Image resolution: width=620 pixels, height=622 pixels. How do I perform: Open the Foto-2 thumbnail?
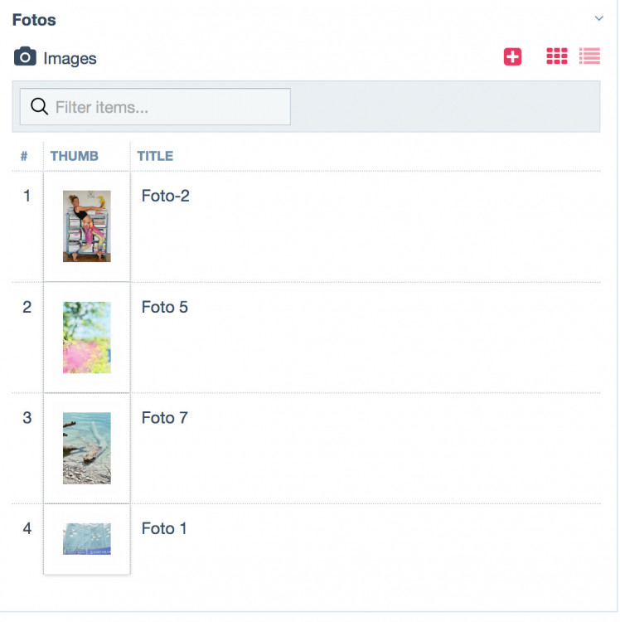pos(87,226)
